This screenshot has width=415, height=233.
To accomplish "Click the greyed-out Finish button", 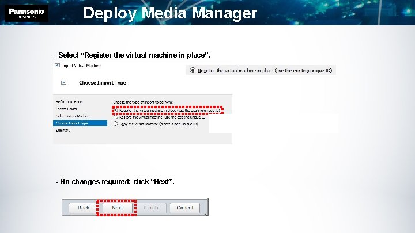I will point(151,208).
